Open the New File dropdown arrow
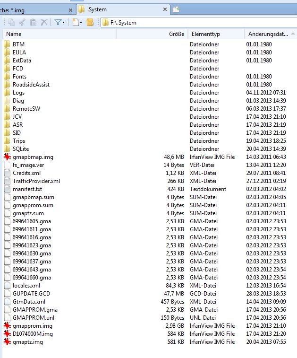Viewport: 297px width, 358px height. point(81,22)
